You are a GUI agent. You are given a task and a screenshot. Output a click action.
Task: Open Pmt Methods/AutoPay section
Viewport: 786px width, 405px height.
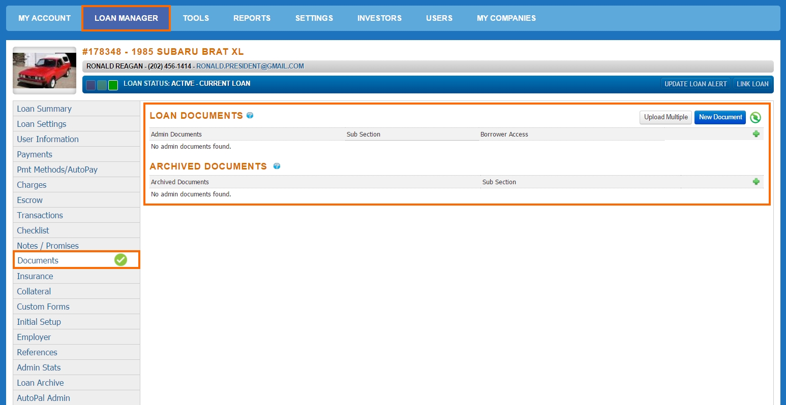point(76,170)
